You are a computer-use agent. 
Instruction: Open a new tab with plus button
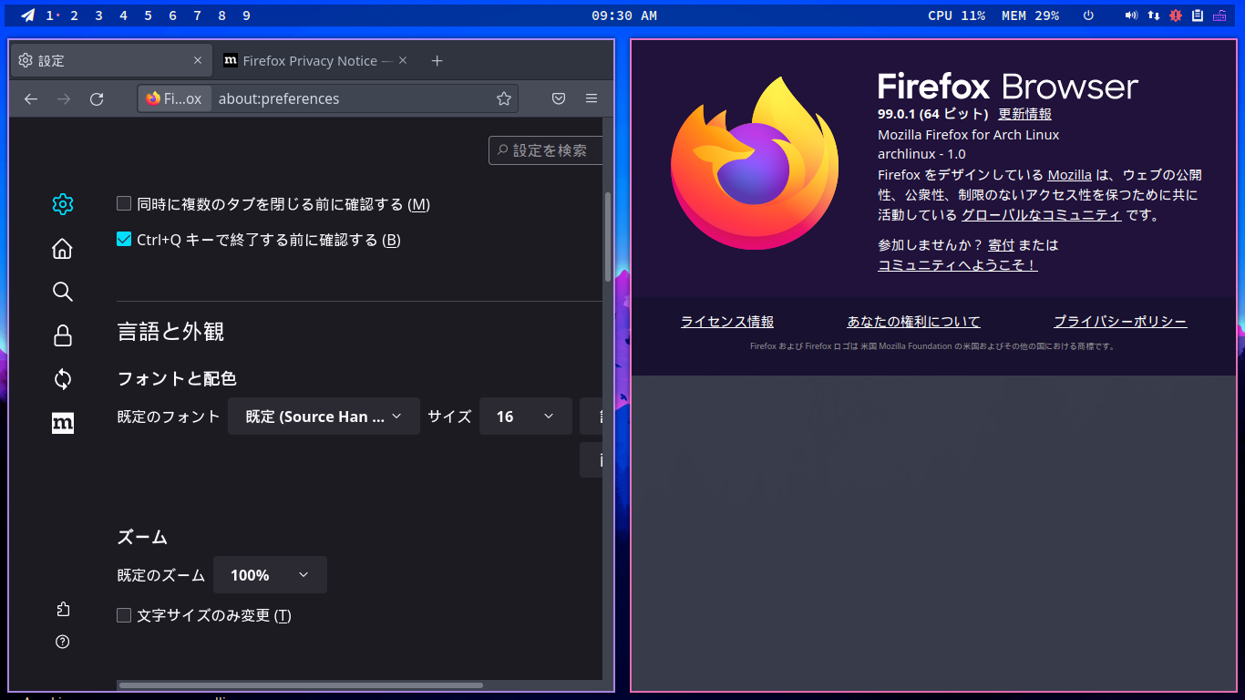(x=437, y=61)
